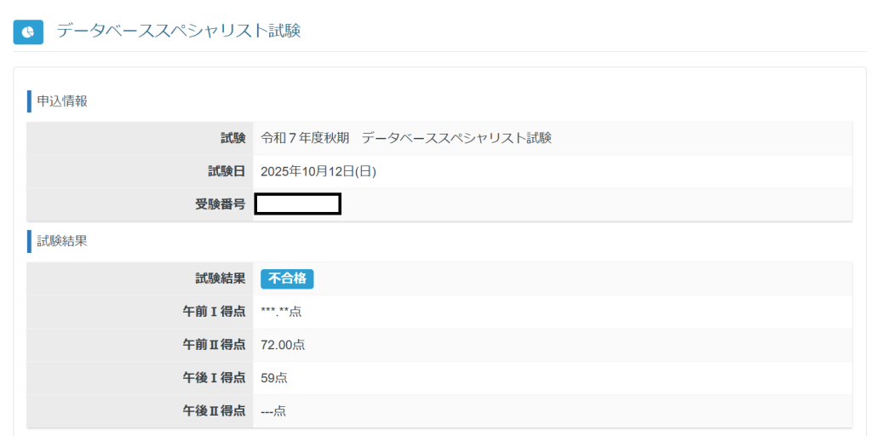Click the 午前Ⅰ得点 row label
Viewport: 872px width, 436px height.
tap(215, 312)
